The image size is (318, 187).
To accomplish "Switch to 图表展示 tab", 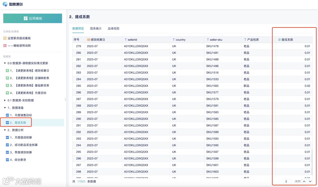I will (96, 28).
